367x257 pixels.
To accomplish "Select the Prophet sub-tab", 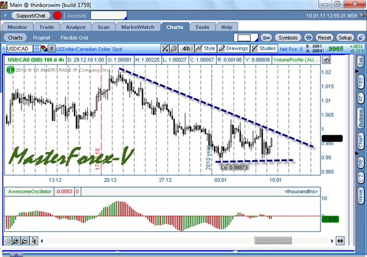I will coord(41,38).
